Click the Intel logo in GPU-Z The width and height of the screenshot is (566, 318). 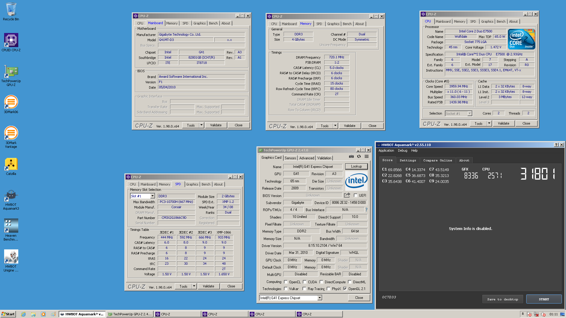(x=356, y=180)
